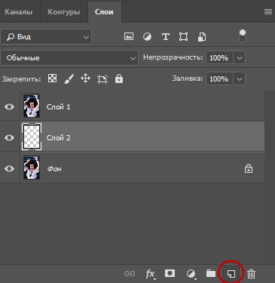Filter by smart objects icon
The height and width of the screenshot is (283, 275).
202,37
